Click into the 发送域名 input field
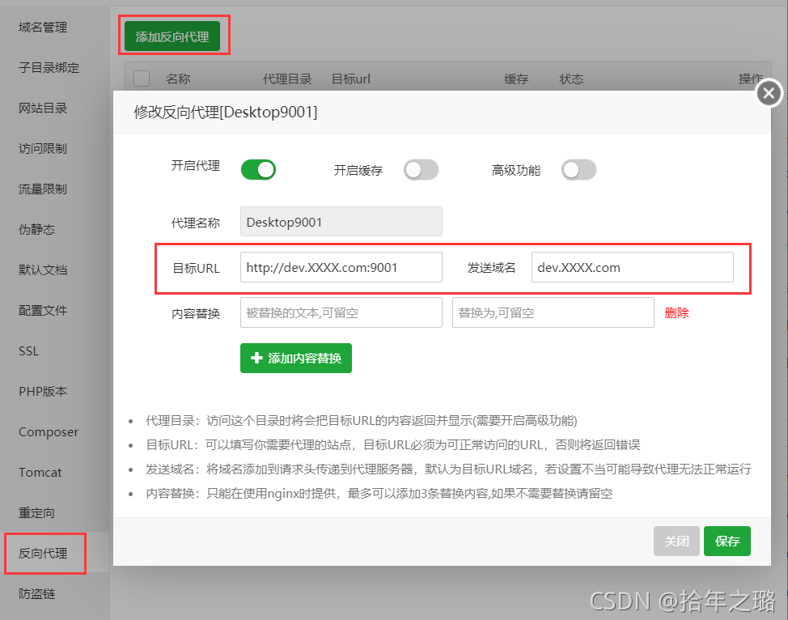This screenshot has width=788, height=620. 632,267
